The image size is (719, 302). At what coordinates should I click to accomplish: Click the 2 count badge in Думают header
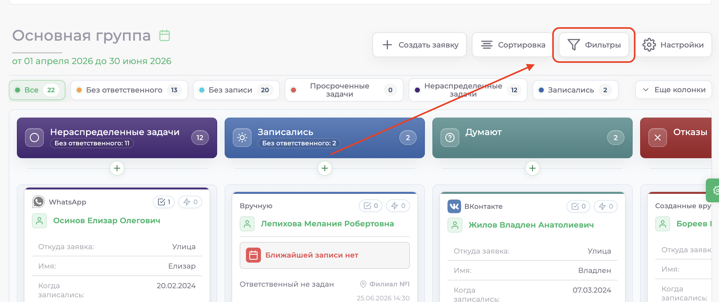coord(615,138)
